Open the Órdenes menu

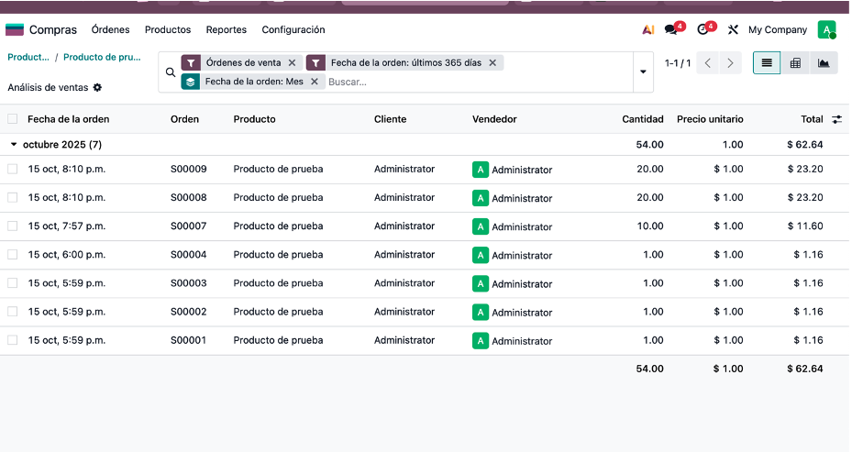click(110, 30)
